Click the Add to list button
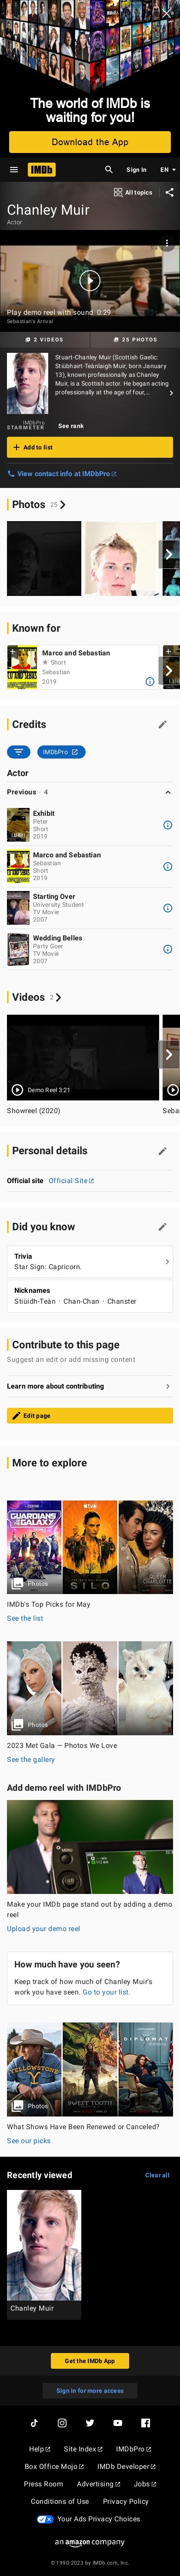 (90, 447)
